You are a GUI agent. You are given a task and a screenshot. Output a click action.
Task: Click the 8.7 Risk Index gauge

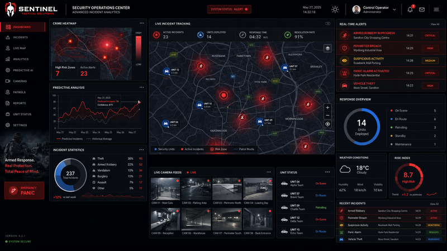pos(408,177)
